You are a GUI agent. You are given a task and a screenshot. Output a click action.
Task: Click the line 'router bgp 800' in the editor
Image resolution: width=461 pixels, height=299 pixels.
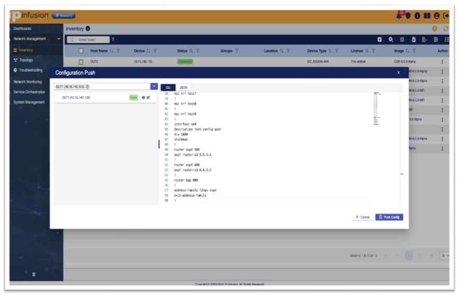pos(186,180)
